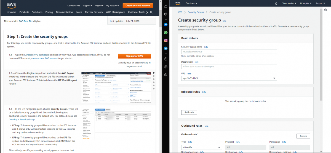Open the Documentation menu item
The width and height of the screenshot is (331, 153).
click(x=64, y=12)
